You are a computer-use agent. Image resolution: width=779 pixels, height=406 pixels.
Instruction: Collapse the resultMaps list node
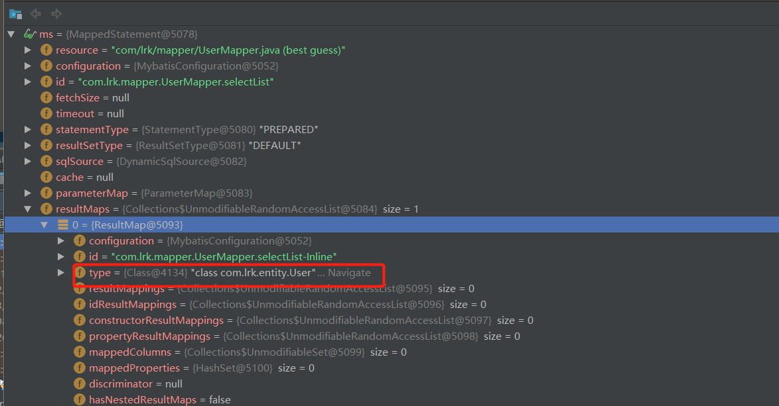pyautogui.click(x=27, y=209)
